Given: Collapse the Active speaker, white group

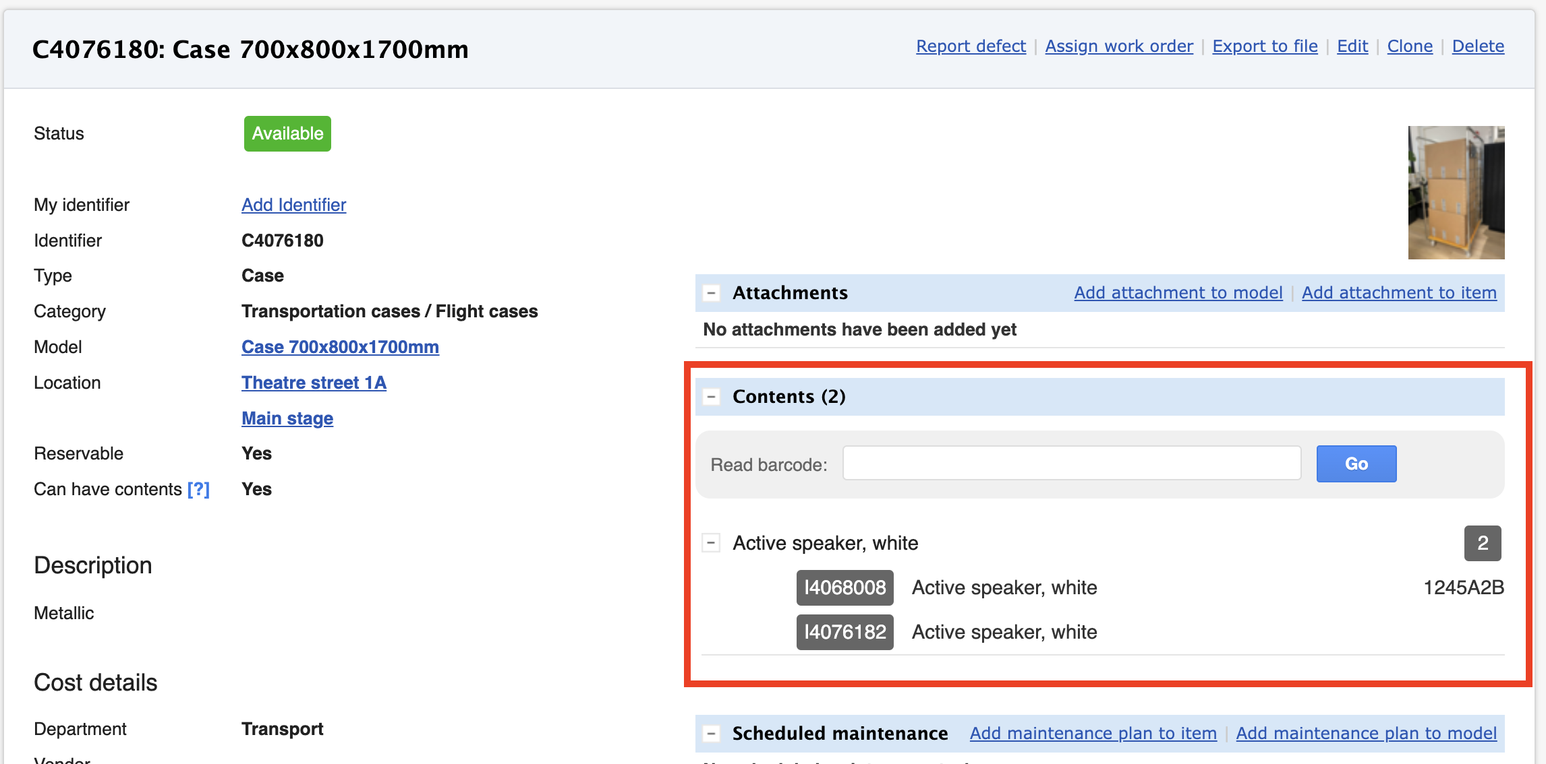Looking at the screenshot, I should click(710, 543).
